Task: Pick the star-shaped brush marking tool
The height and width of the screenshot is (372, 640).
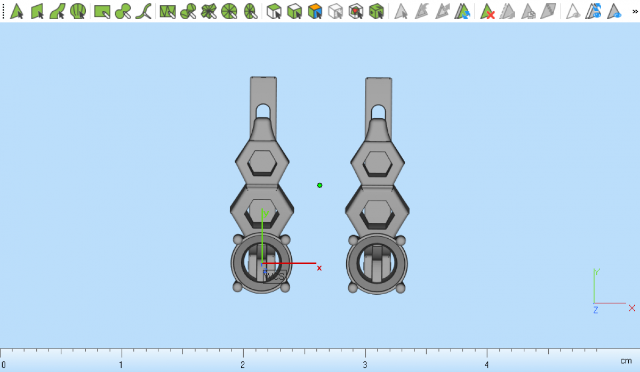Action: coord(209,11)
